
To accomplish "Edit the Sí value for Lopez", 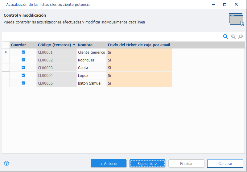I will click(139, 75).
